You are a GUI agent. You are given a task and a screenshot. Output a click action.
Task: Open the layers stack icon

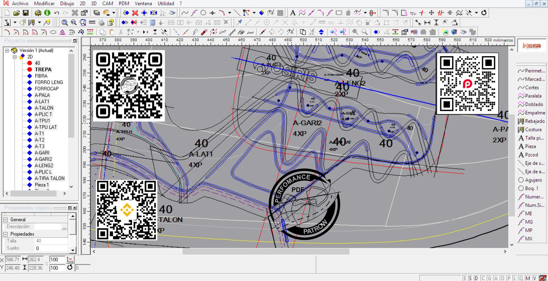(96, 13)
